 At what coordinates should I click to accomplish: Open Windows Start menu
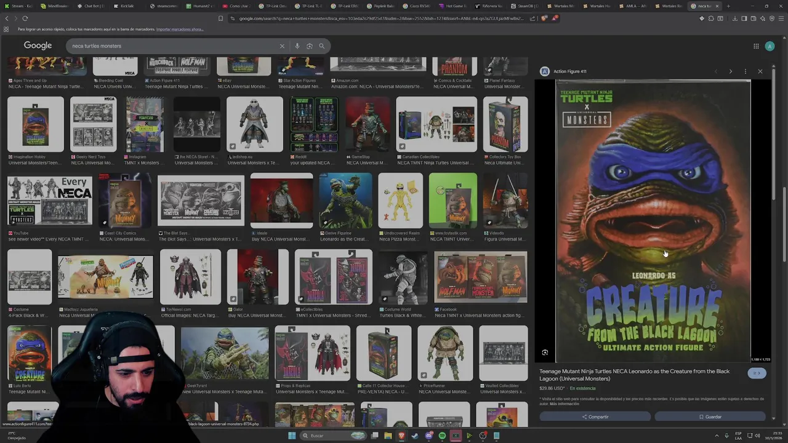[292, 436]
